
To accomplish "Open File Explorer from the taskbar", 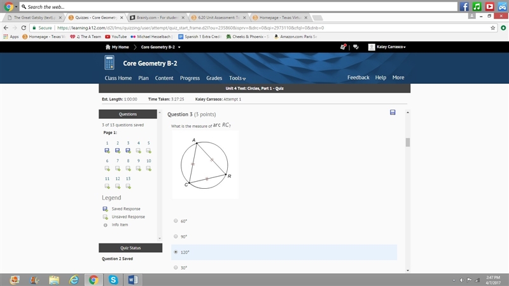I will tap(54, 280).
